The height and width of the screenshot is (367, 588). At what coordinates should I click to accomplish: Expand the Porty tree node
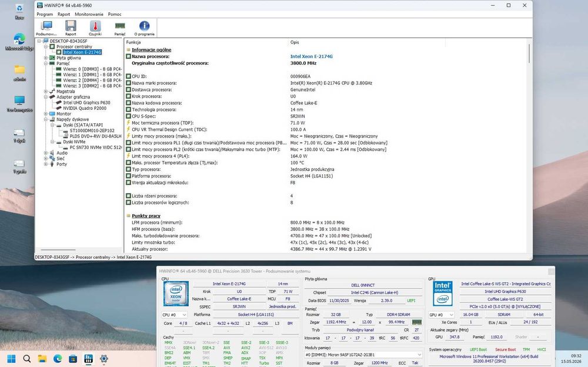(46, 164)
